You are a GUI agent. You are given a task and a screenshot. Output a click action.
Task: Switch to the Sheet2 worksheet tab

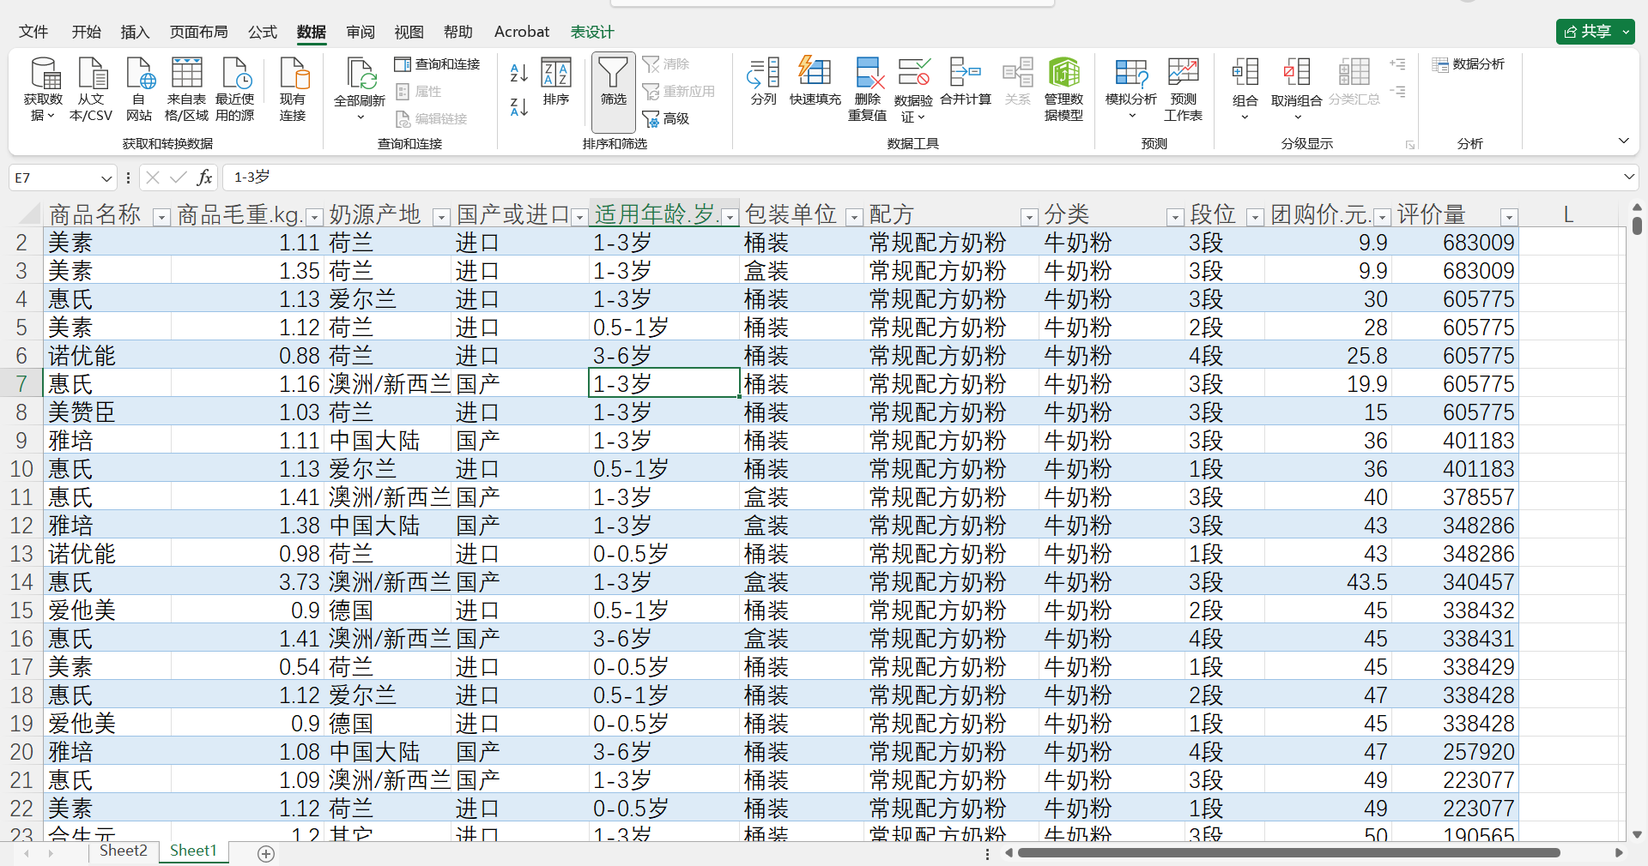123,850
